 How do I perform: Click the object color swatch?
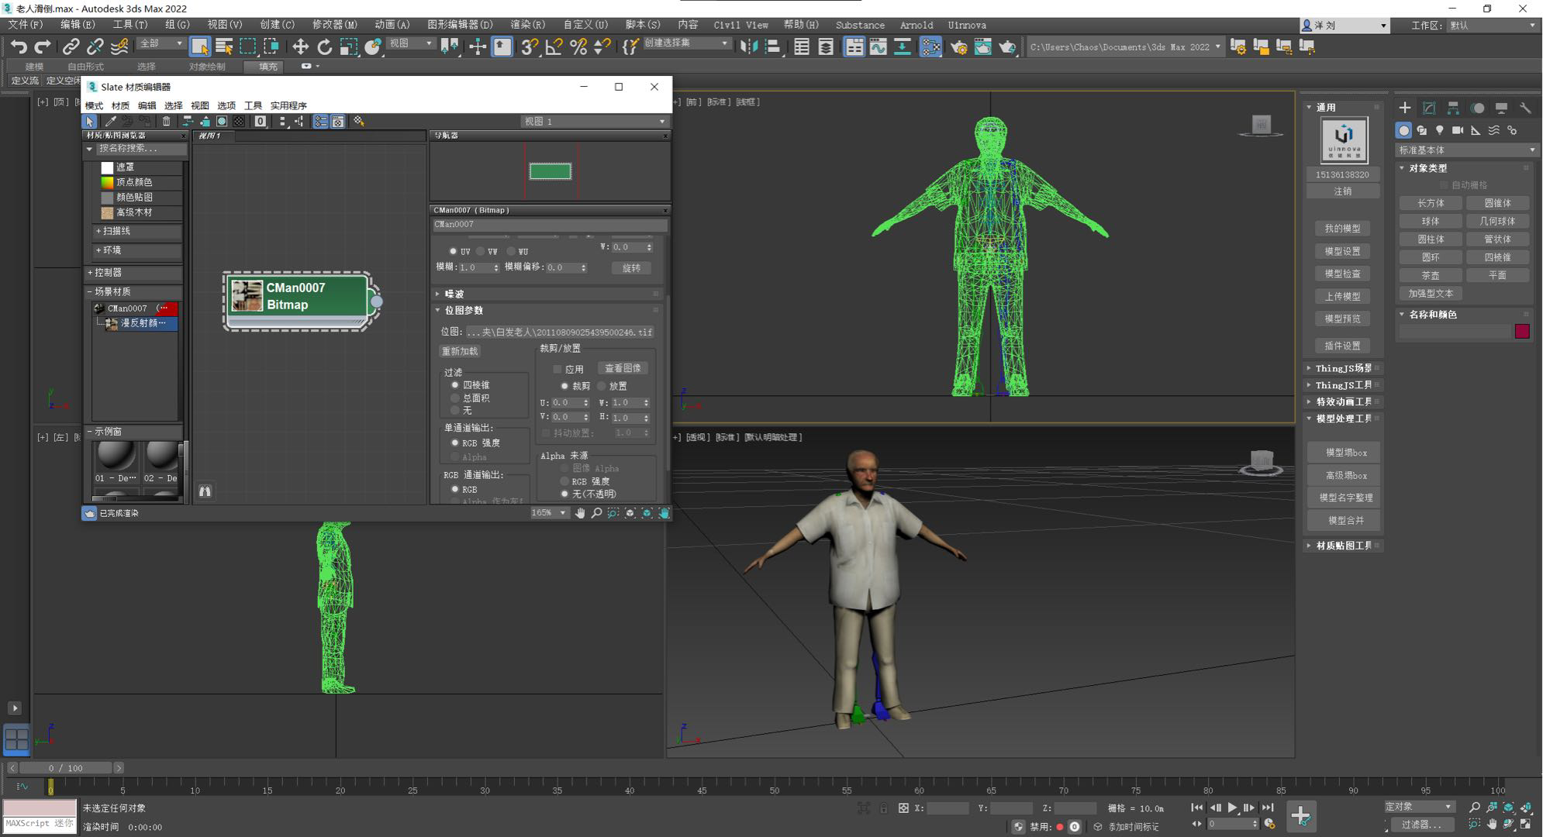pyautogui.click(x=1522, y=332)
